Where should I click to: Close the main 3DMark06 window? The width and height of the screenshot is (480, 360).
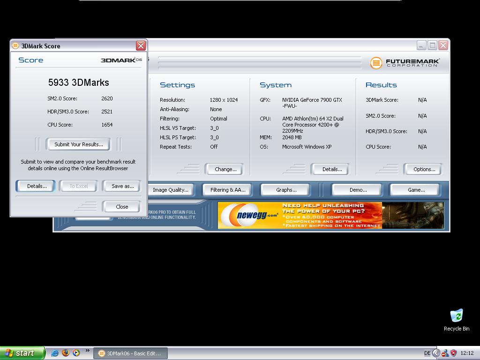tap(443, 45)
